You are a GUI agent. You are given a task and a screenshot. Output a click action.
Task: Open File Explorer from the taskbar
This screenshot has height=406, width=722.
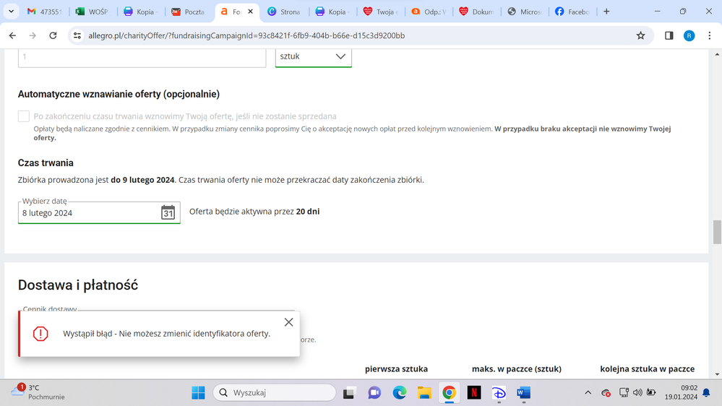coord(424,392)
